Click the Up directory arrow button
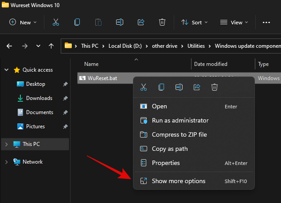 click(x=51, y=46)
